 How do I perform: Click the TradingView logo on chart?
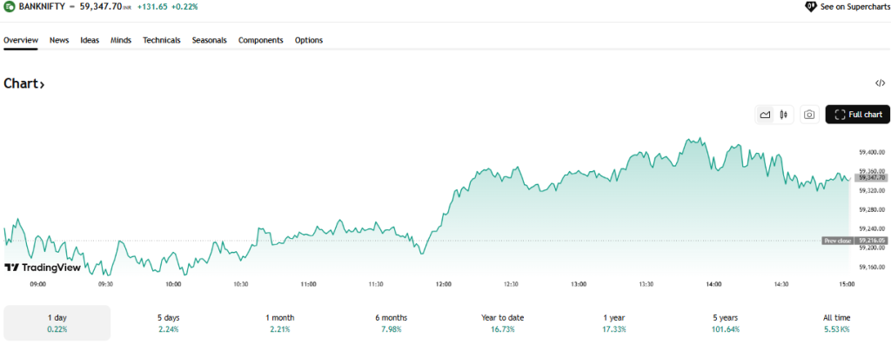[43, 268]
